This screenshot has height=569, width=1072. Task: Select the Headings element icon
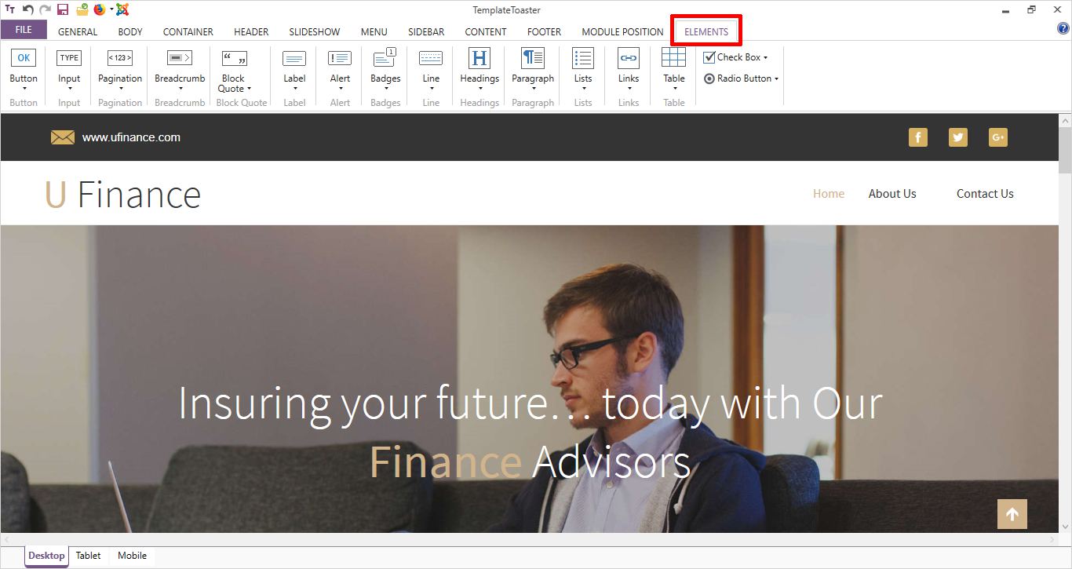pos(479,58)
